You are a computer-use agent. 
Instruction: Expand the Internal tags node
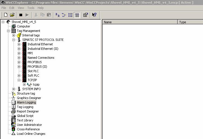[x=13, y=35]
